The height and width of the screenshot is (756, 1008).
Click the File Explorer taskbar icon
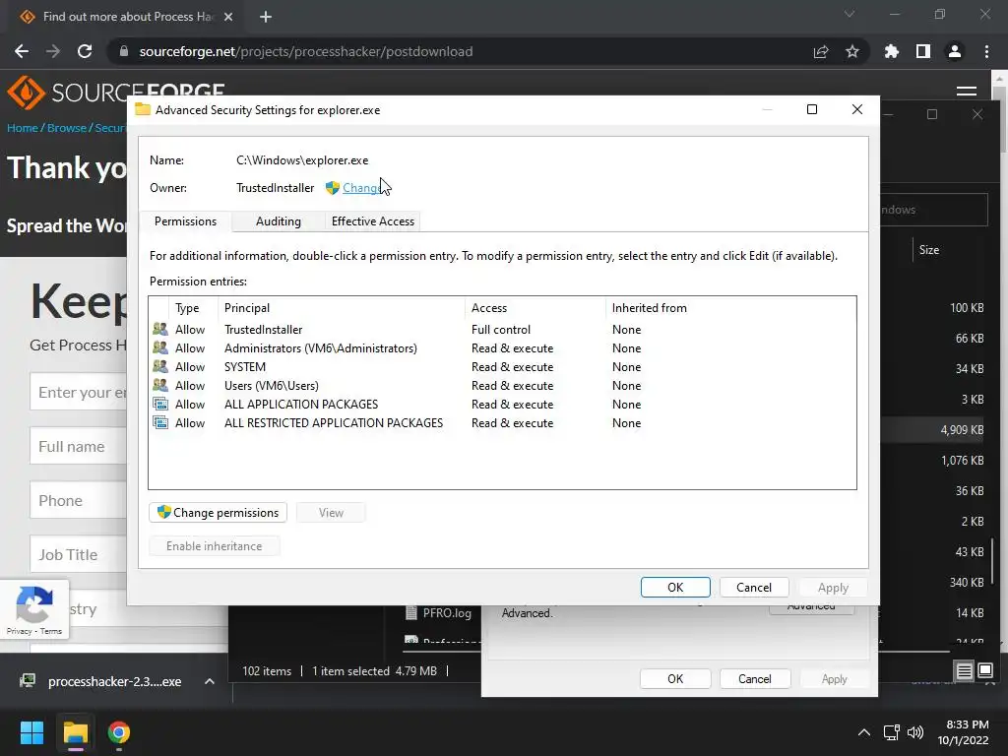point(75,732)
